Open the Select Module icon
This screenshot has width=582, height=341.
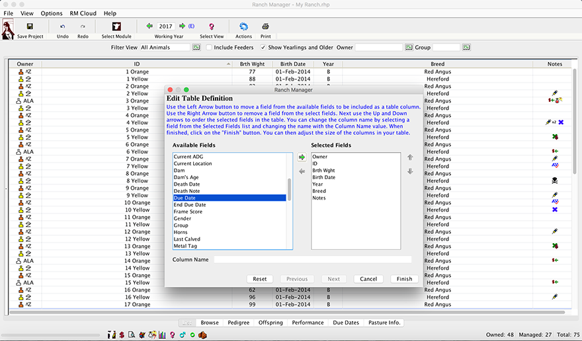(116, 26)
